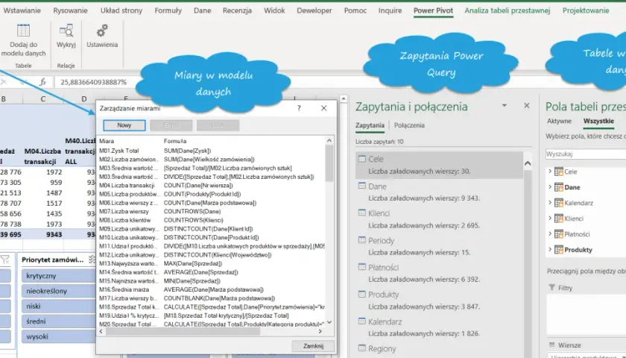Switch to the Power Pivot ribbon tab

pos(433,10)
